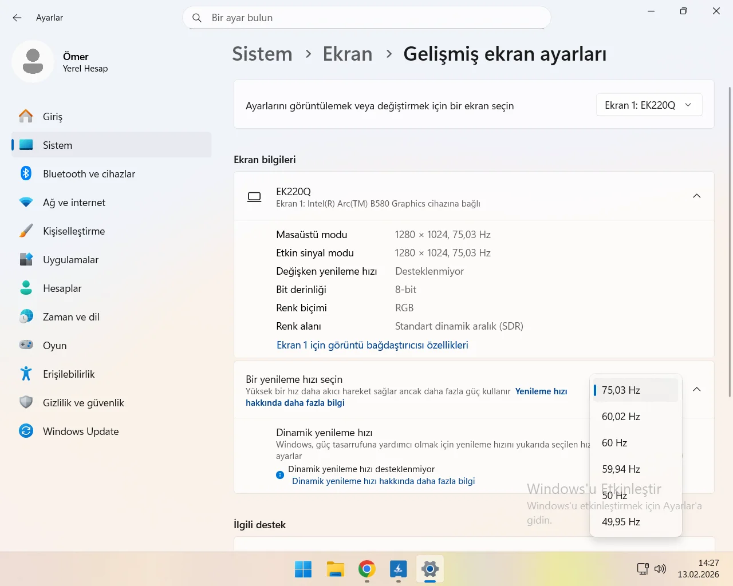Launch Google Chrome from taskbar
The height and width of the screenshot is (586, 733).
coord(367,569)
